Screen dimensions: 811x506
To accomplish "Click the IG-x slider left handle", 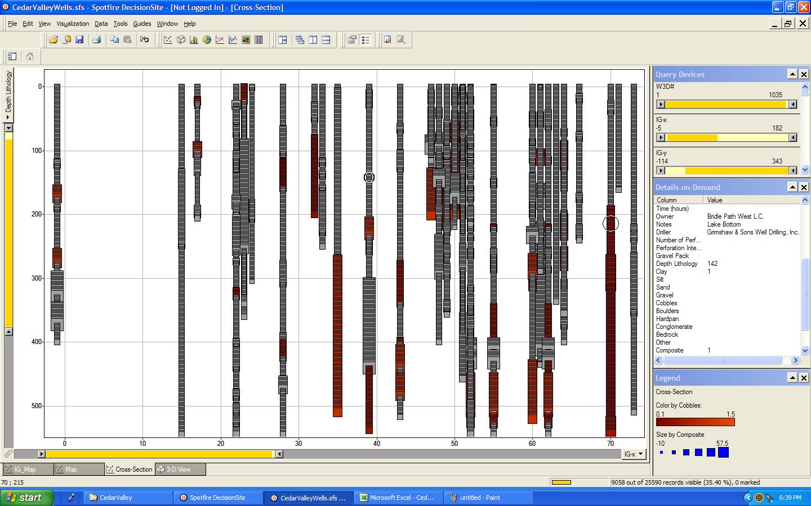I will pyautogui.click(x=661, y=138).
